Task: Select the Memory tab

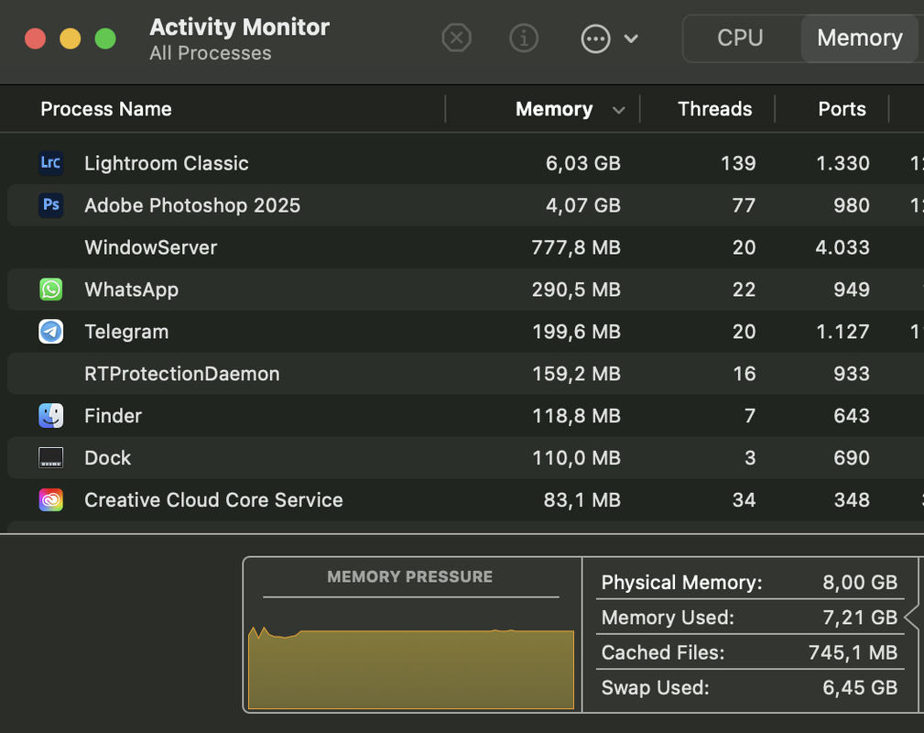Action: [x=859, y=38]
